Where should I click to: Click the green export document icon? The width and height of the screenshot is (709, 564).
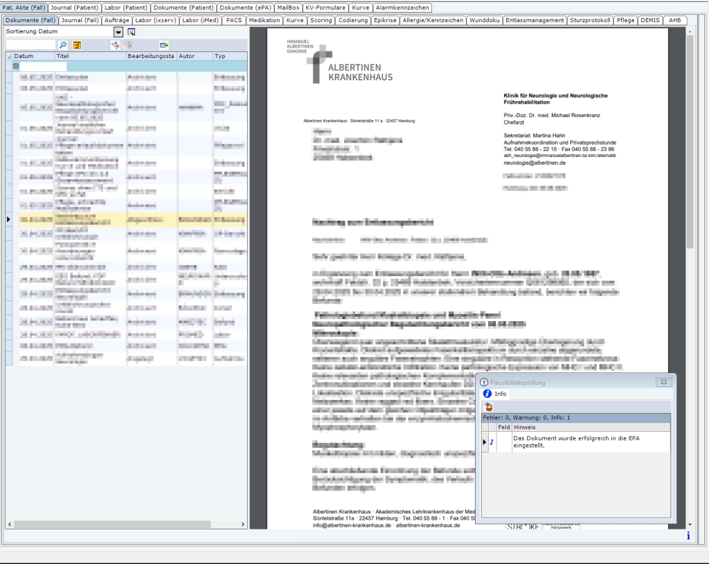point(164,45)
